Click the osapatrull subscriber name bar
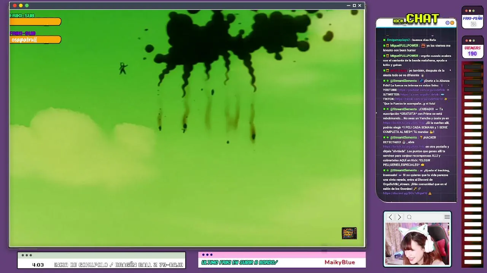The height and width of the screenshot is (273, 487). 35,40
